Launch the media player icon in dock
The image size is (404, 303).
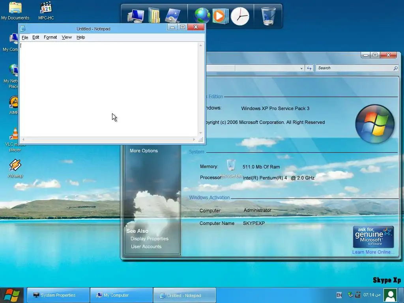click(x=220, y=16)
